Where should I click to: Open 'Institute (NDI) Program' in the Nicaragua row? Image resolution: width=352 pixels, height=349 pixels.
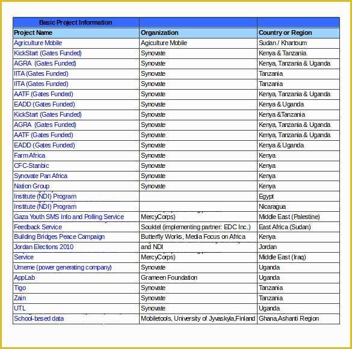click(x=45, y=206)
